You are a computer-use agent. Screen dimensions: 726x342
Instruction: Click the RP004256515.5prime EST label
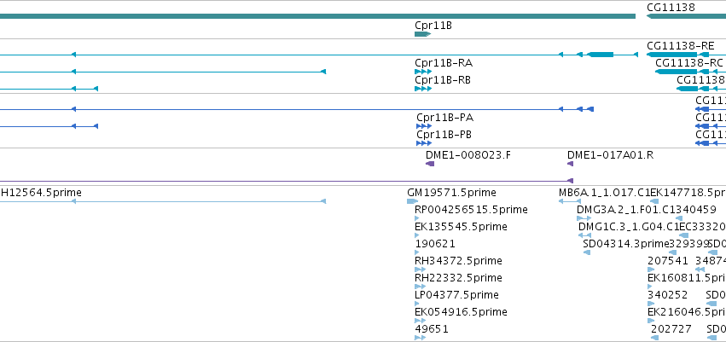(471, 210)
